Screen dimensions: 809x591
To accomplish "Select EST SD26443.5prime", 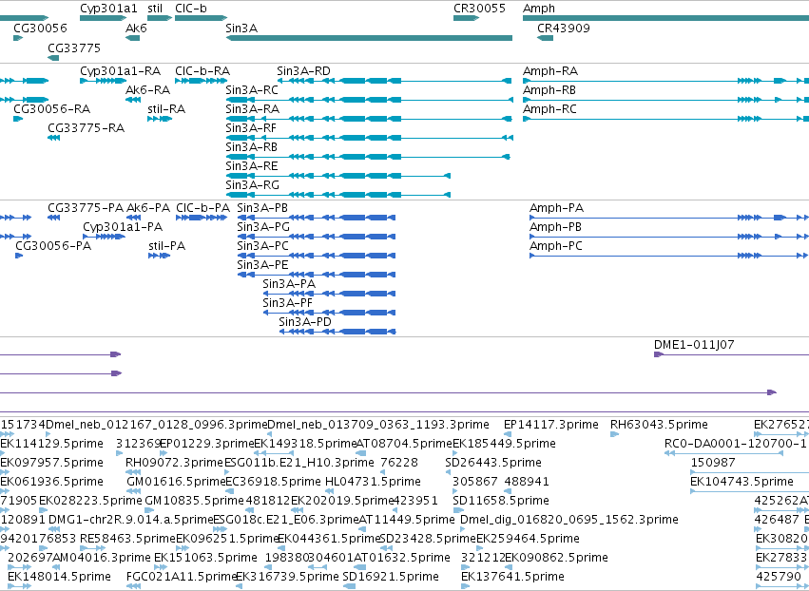I will [x=449, y=472].
